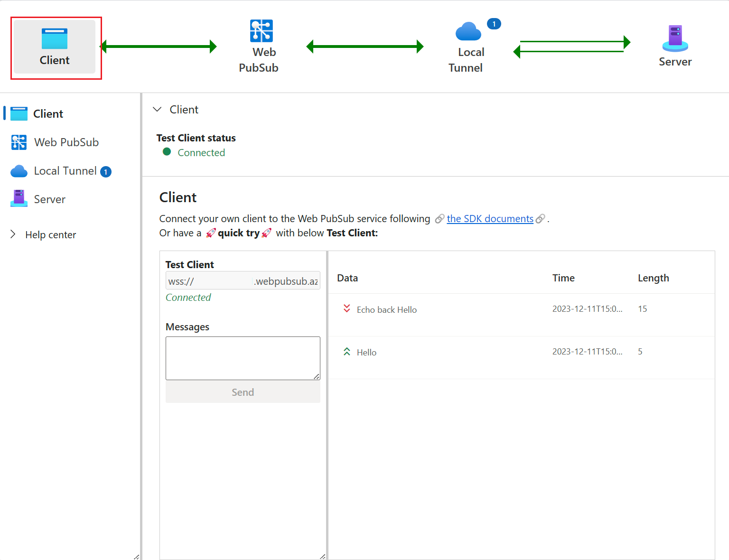Click inside the Messages text area

243,358
